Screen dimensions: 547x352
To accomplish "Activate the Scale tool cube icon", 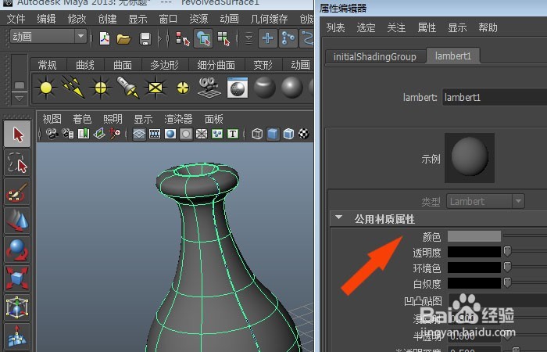I will pos(17,278).
